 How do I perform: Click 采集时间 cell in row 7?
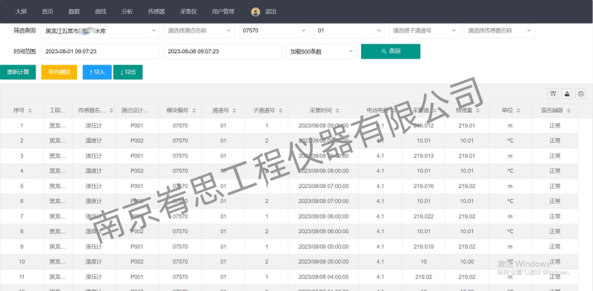tap(323, 216)
